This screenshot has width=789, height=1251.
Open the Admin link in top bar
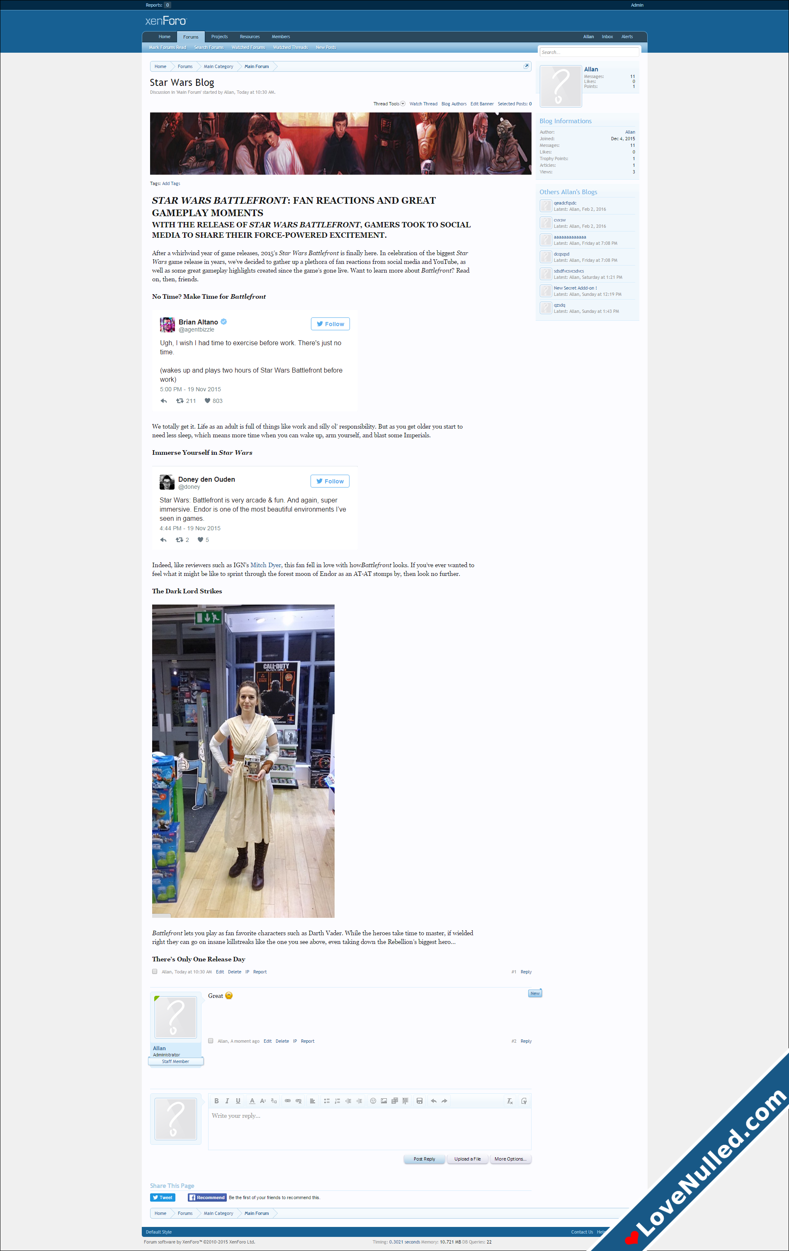pyautogui.click(x=637, y=5)
